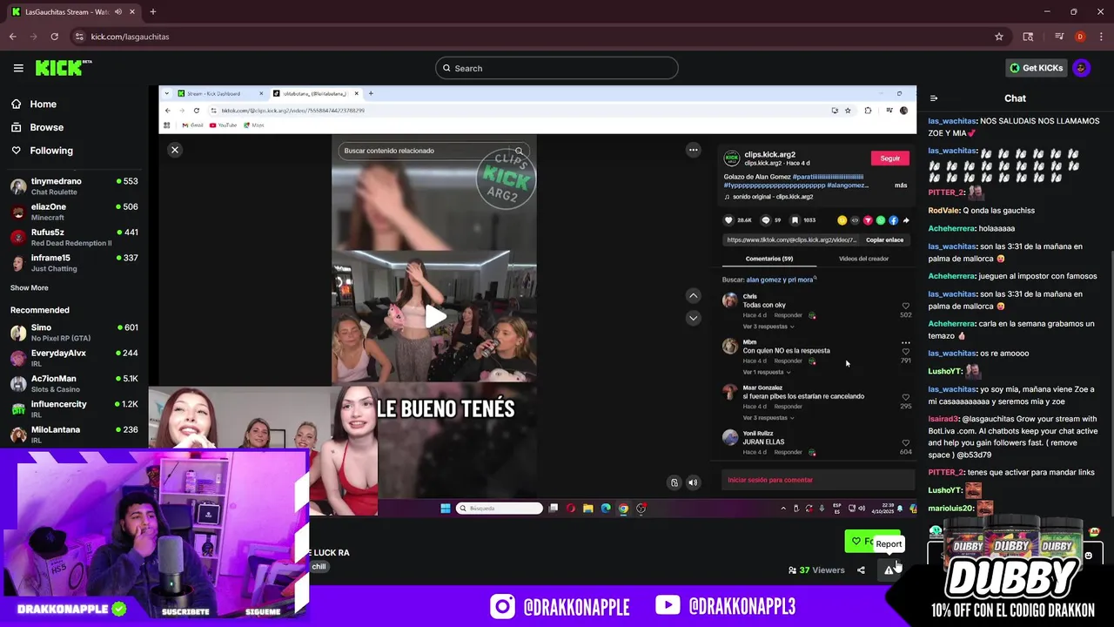This screenshot has height=627, width=1114.
Task: Click Chrome back arrow
Action: (x=12, y=37)
